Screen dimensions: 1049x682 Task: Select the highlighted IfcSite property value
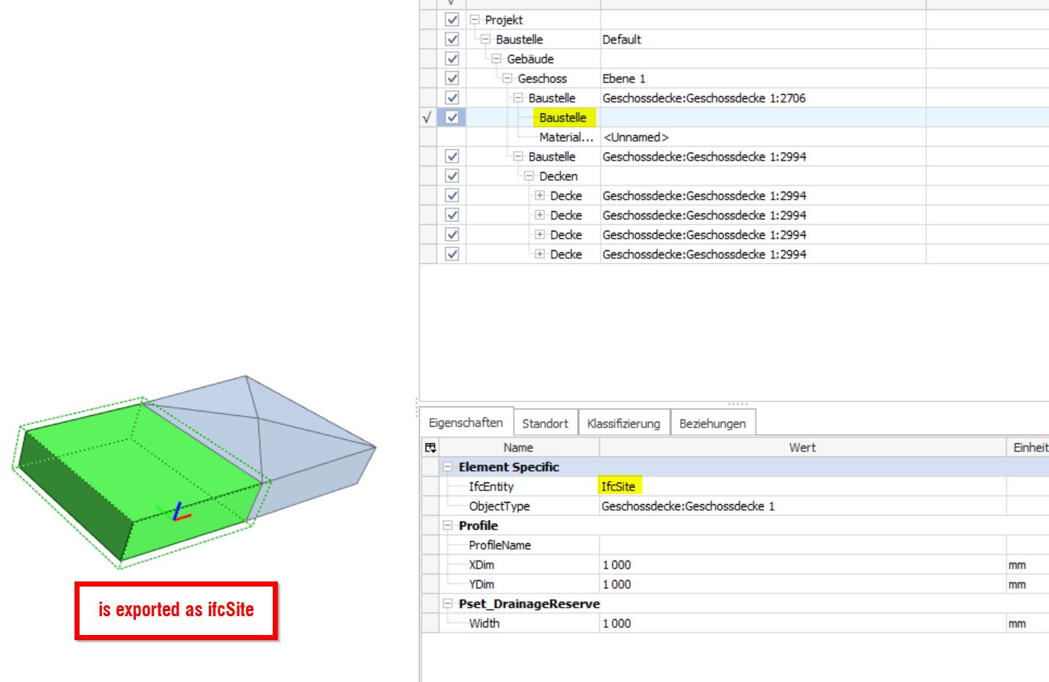[619, 486]
